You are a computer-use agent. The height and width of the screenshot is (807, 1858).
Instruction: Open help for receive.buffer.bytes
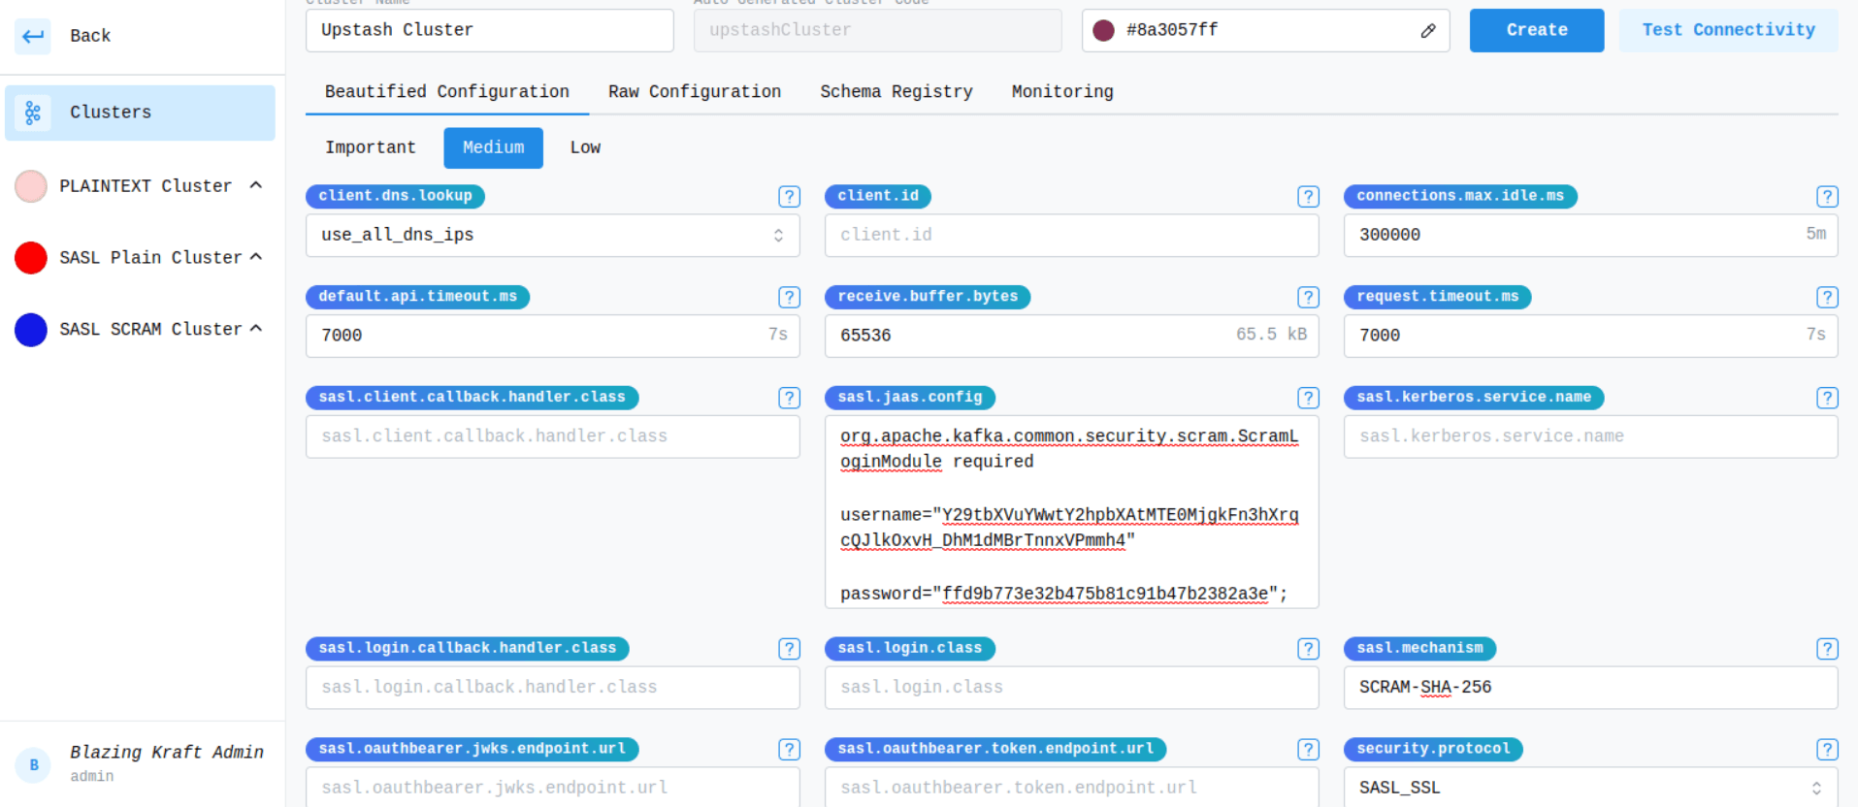point(1308,297)
